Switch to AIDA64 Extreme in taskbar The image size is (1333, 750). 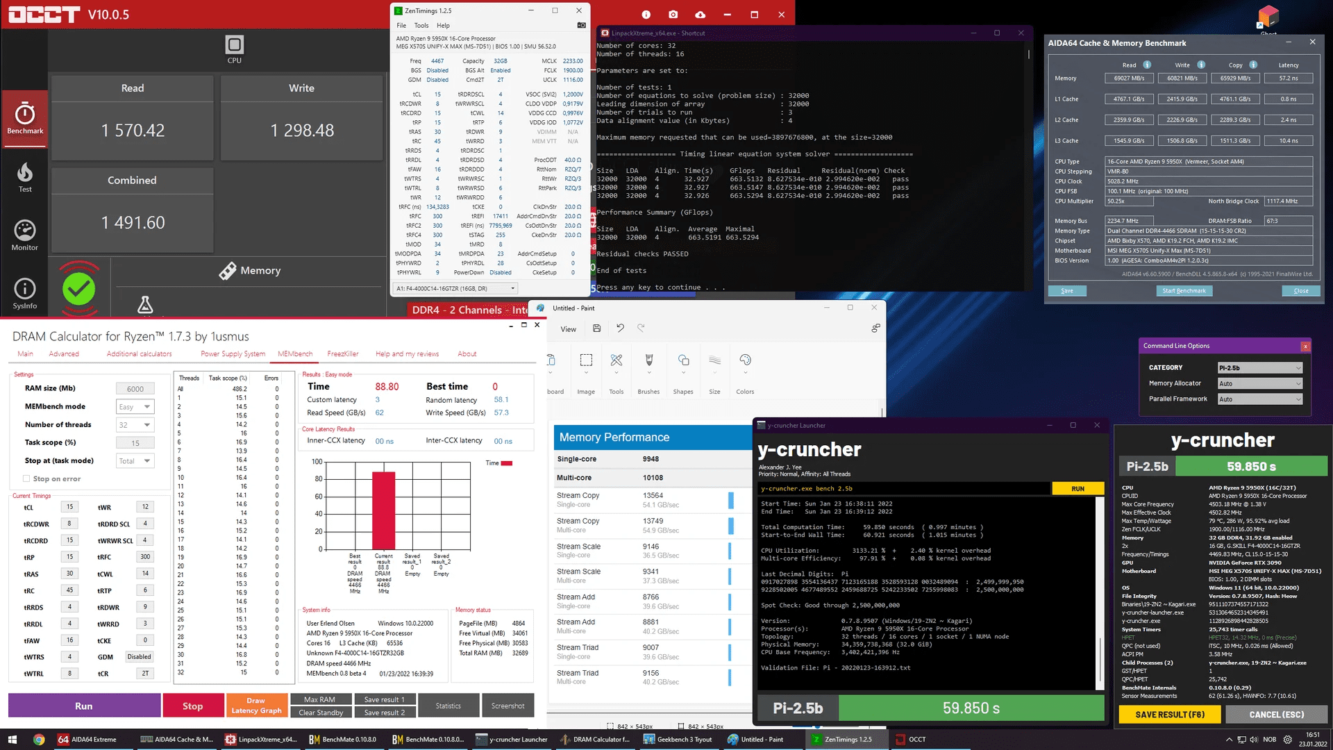pos(88,740)
